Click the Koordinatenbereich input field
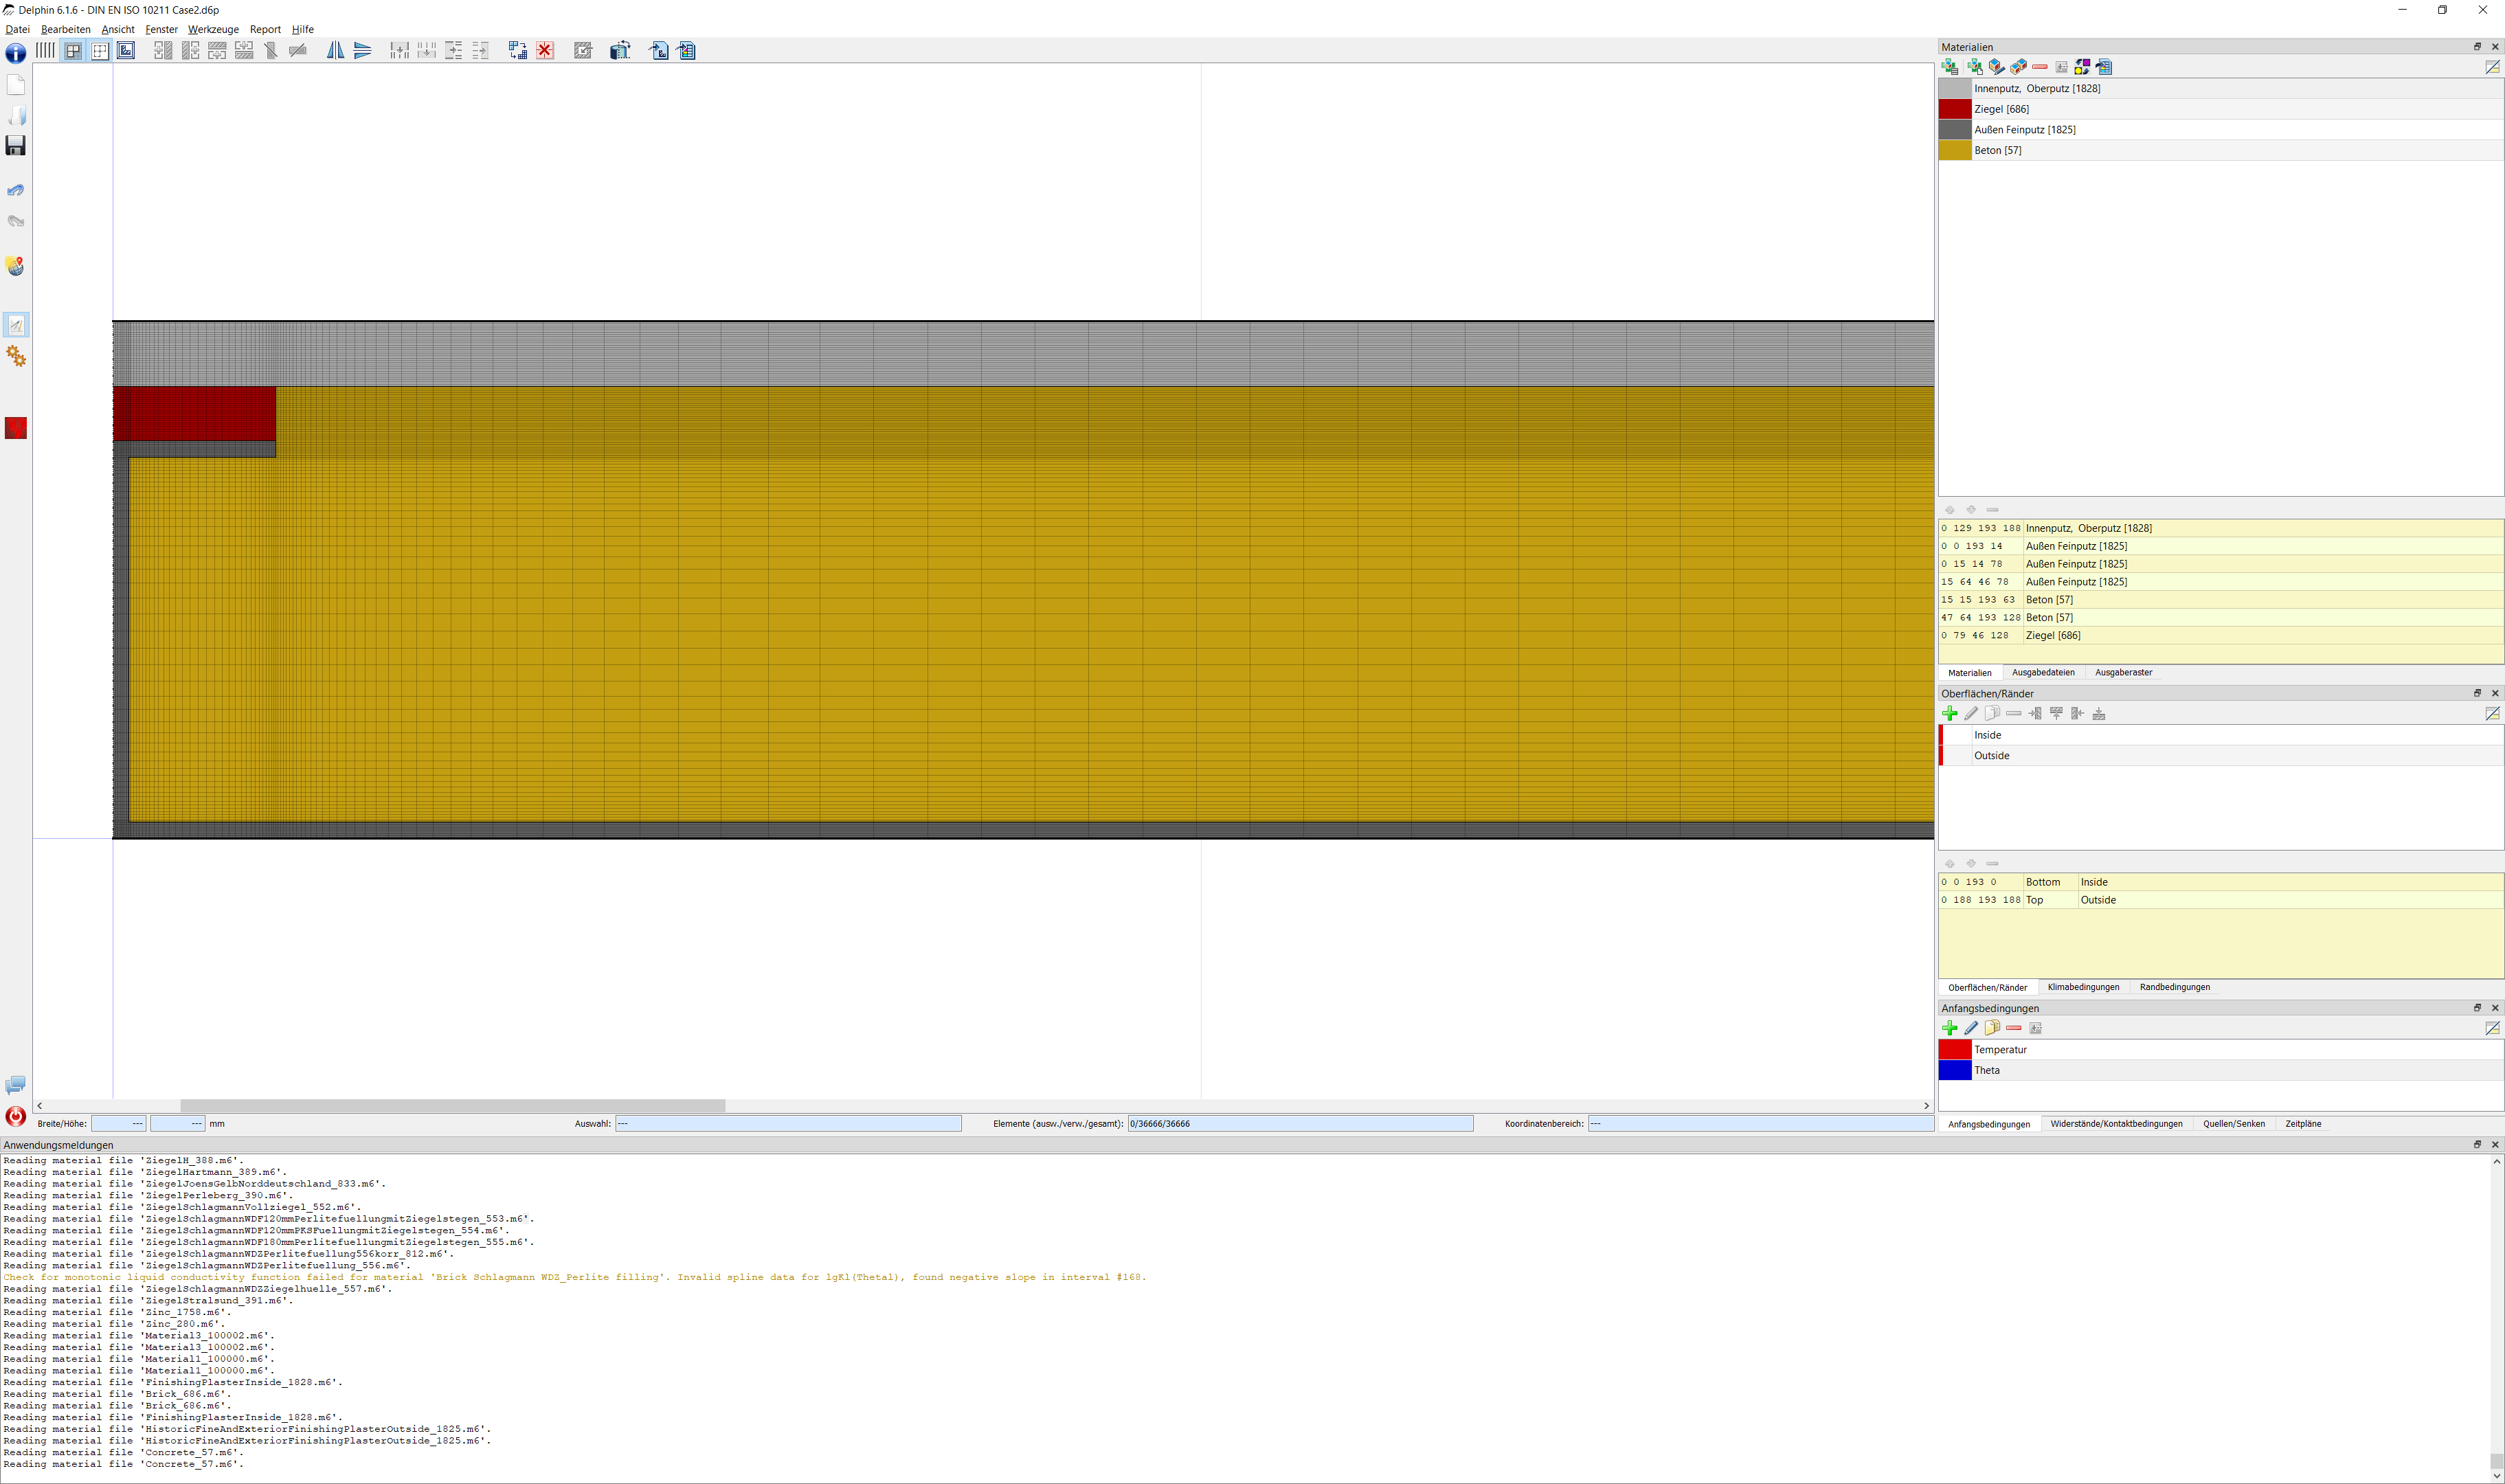2505x1484 pixels. pyautogui.click(x=1760, y=1124)
